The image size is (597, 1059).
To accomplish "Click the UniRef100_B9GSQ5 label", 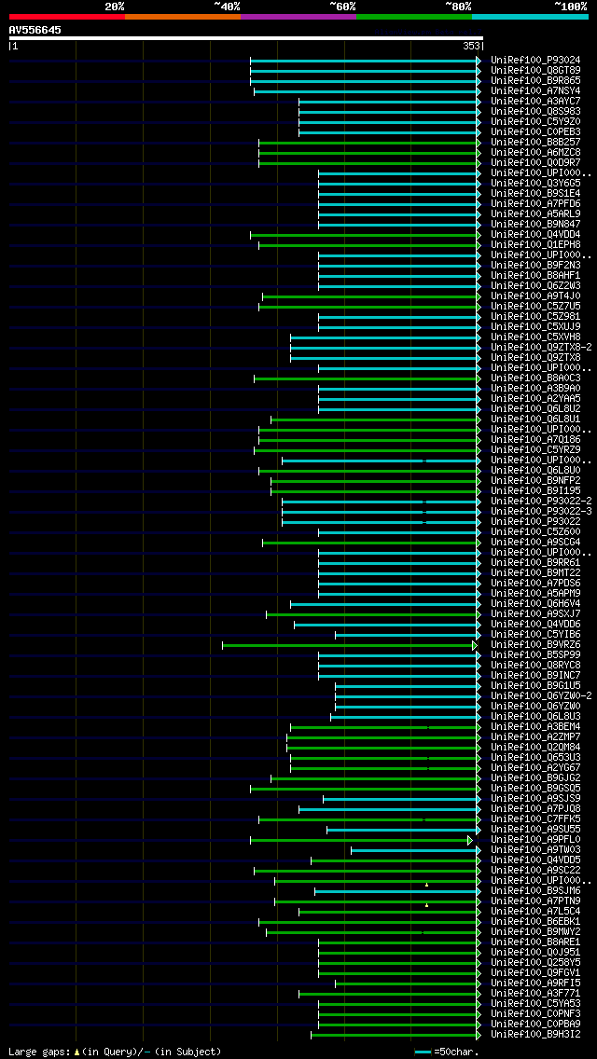I will click(535, 788).
